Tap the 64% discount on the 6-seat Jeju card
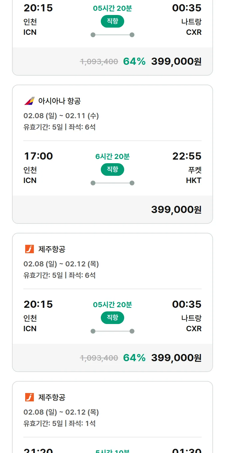 [x=134, y=358]
